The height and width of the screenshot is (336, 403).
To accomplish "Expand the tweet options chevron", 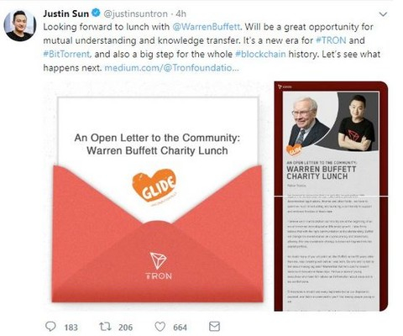I will click(x=383, y=14).
